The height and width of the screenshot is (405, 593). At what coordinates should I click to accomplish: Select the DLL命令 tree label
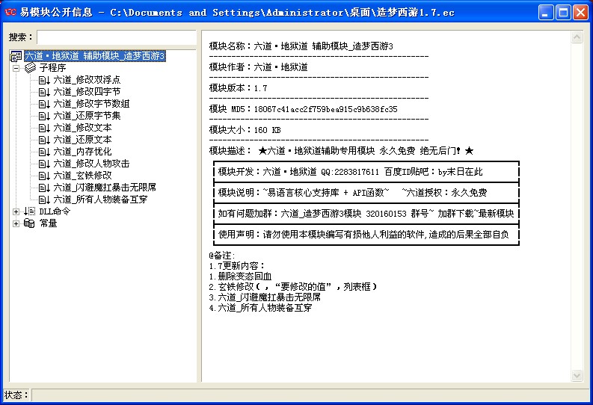pos(55,211)
